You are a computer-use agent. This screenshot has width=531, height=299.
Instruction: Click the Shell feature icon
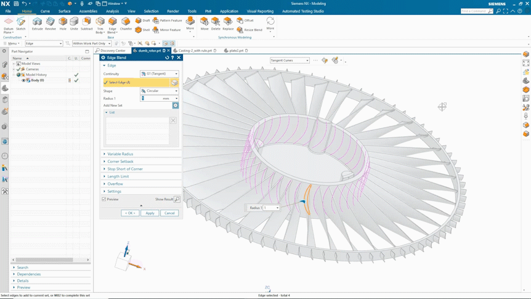(138, 30)
